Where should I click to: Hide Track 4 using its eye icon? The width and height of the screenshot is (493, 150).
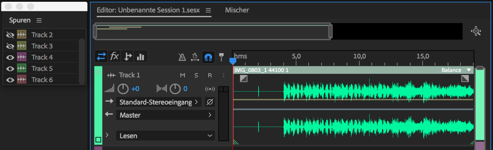tap(10, 57)
